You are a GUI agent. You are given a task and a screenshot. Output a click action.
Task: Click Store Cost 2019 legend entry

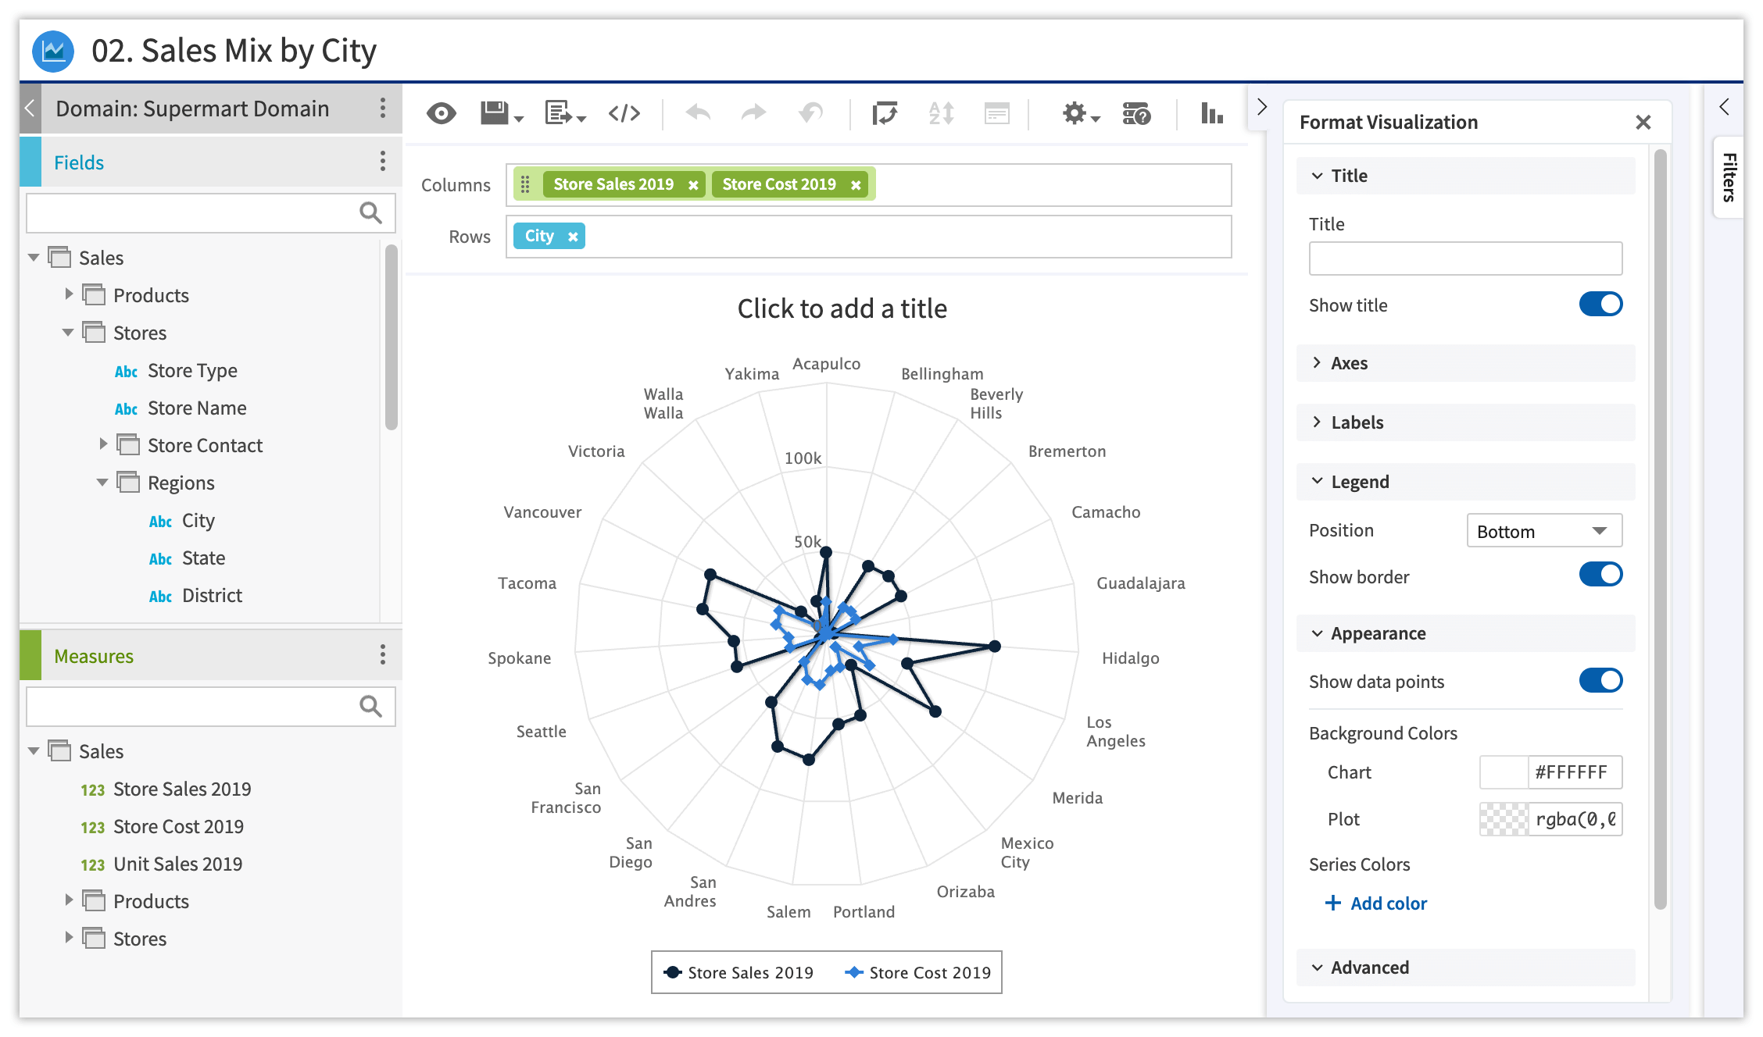pyautogui.click(x=918, y=973)
